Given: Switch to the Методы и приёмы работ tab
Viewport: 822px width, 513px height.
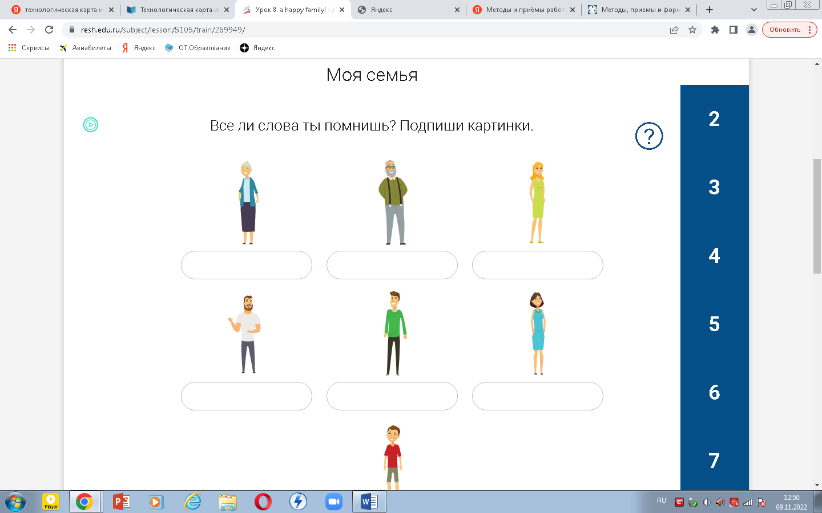Looking at the screenshot, I should pyautogui.click(x=523, y=10).
